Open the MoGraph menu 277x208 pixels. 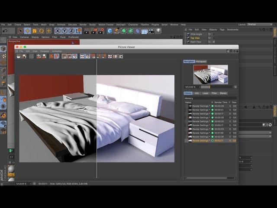pyautogui.click(x=121, y=25)
